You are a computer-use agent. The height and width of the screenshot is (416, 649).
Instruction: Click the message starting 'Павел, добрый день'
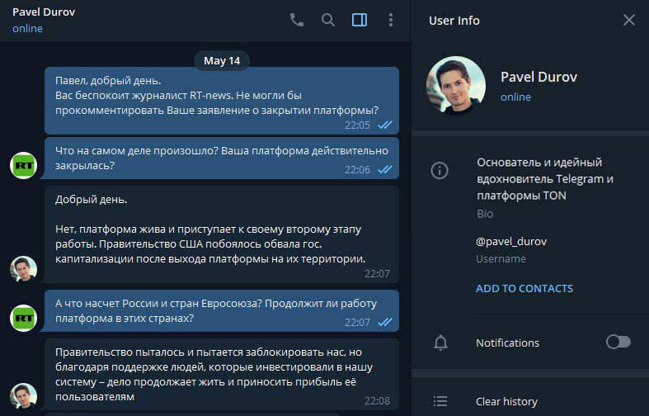(x=222, y=101)
